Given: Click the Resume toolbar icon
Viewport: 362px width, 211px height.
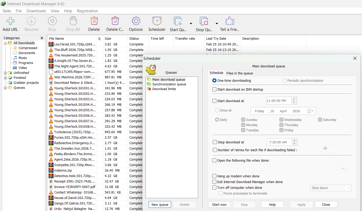Looking at the screenshot, I should 31,21.
